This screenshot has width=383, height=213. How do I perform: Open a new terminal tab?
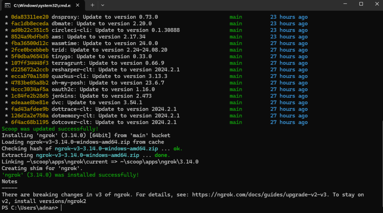[x=92, y=5]
